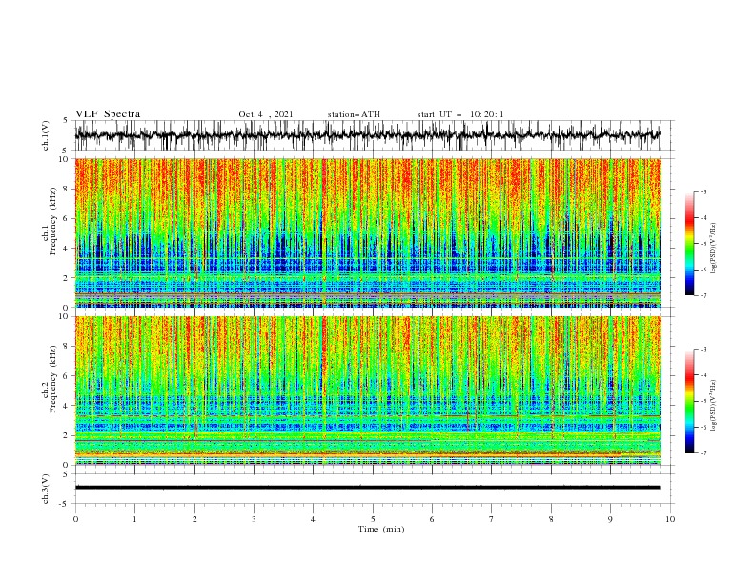Click the ch.1 color bar 'log(PSD)(V²/Hz)' label
This screenshot has height=583, width=755.
tap(714, 249)
